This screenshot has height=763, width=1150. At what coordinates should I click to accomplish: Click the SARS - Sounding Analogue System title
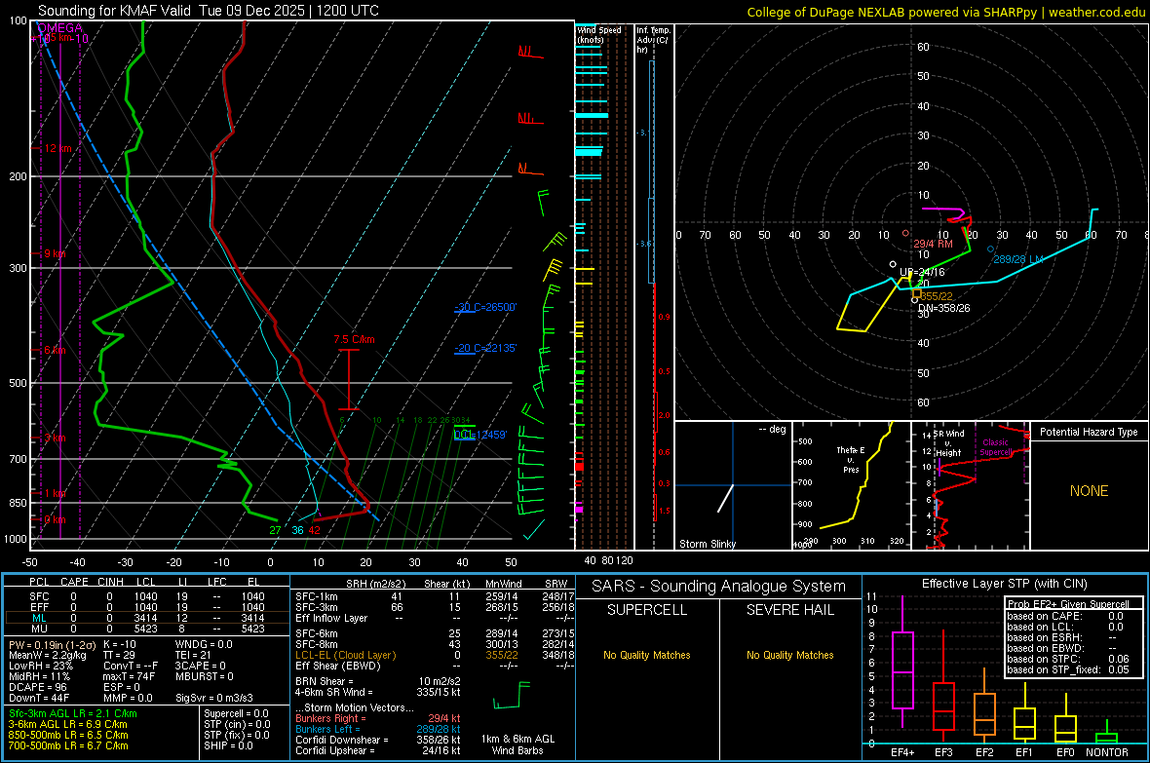pos(719,587)
